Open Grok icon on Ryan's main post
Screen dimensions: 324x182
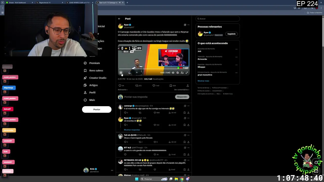pos(185,25)
